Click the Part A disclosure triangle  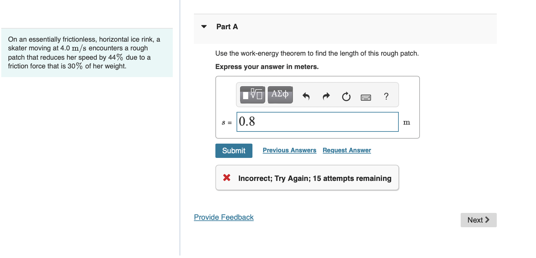[204, 27]
